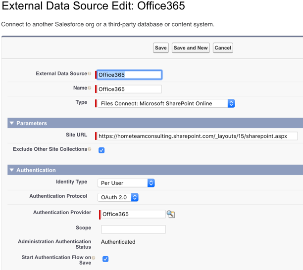Click the Administration Authentication Status label
The width and height of the screenshot is (303, 270).
(x=54, y=244)
